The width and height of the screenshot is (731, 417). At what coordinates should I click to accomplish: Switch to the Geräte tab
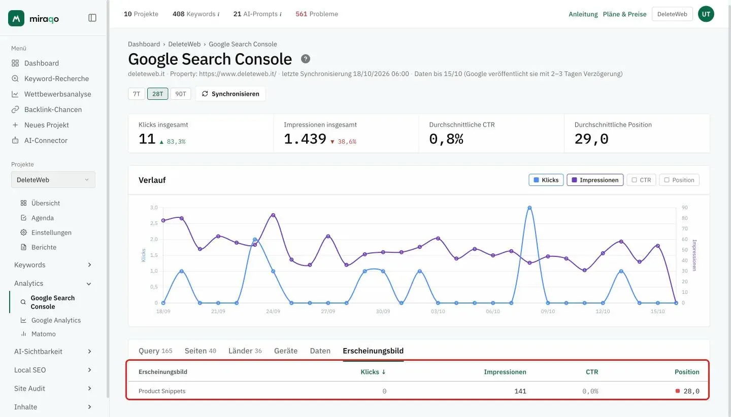[286, 351]
